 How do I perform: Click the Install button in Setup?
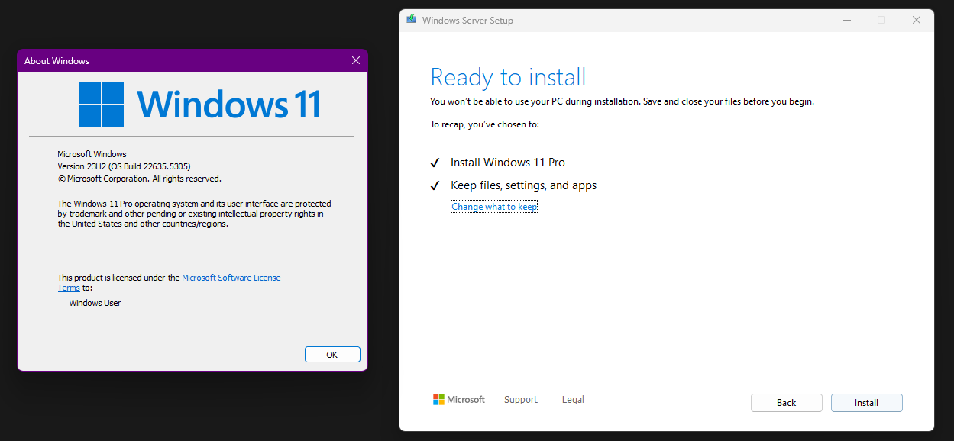[x=866, y=403]
